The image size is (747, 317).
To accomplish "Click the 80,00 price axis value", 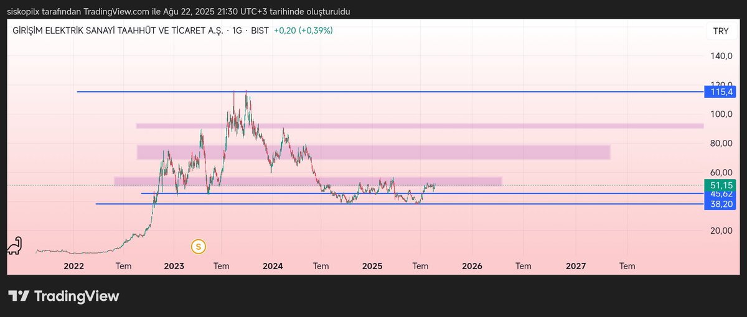I will tap(721, 143).
